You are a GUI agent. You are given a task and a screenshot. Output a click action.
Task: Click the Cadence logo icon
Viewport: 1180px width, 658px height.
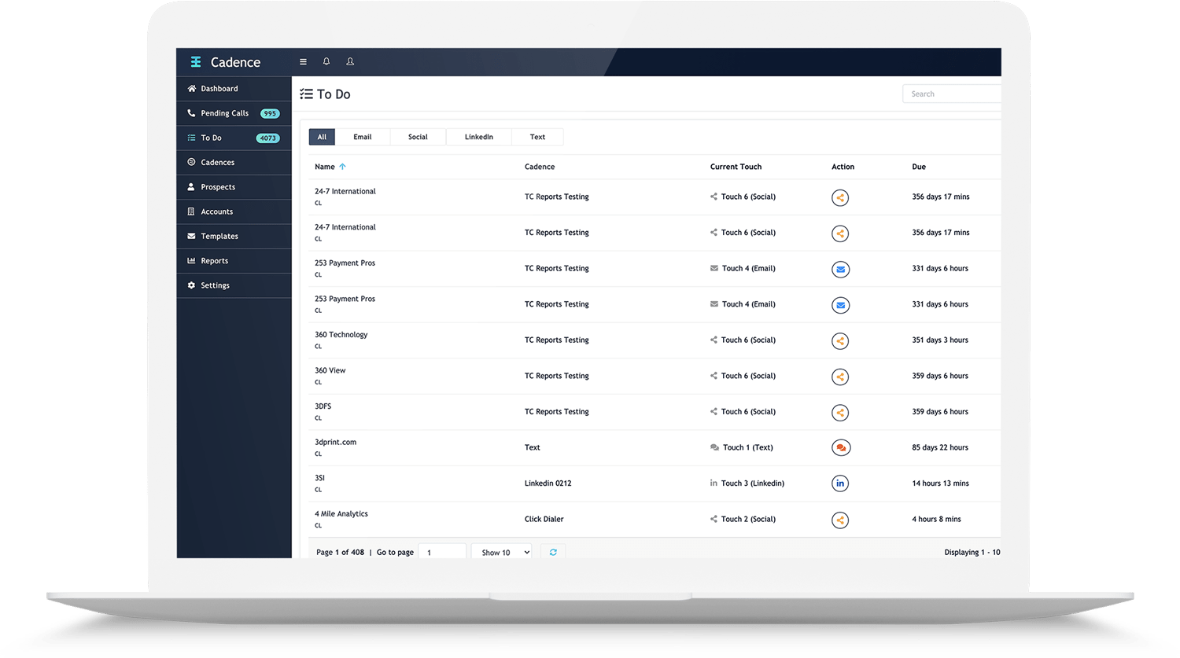coord(196,61)
